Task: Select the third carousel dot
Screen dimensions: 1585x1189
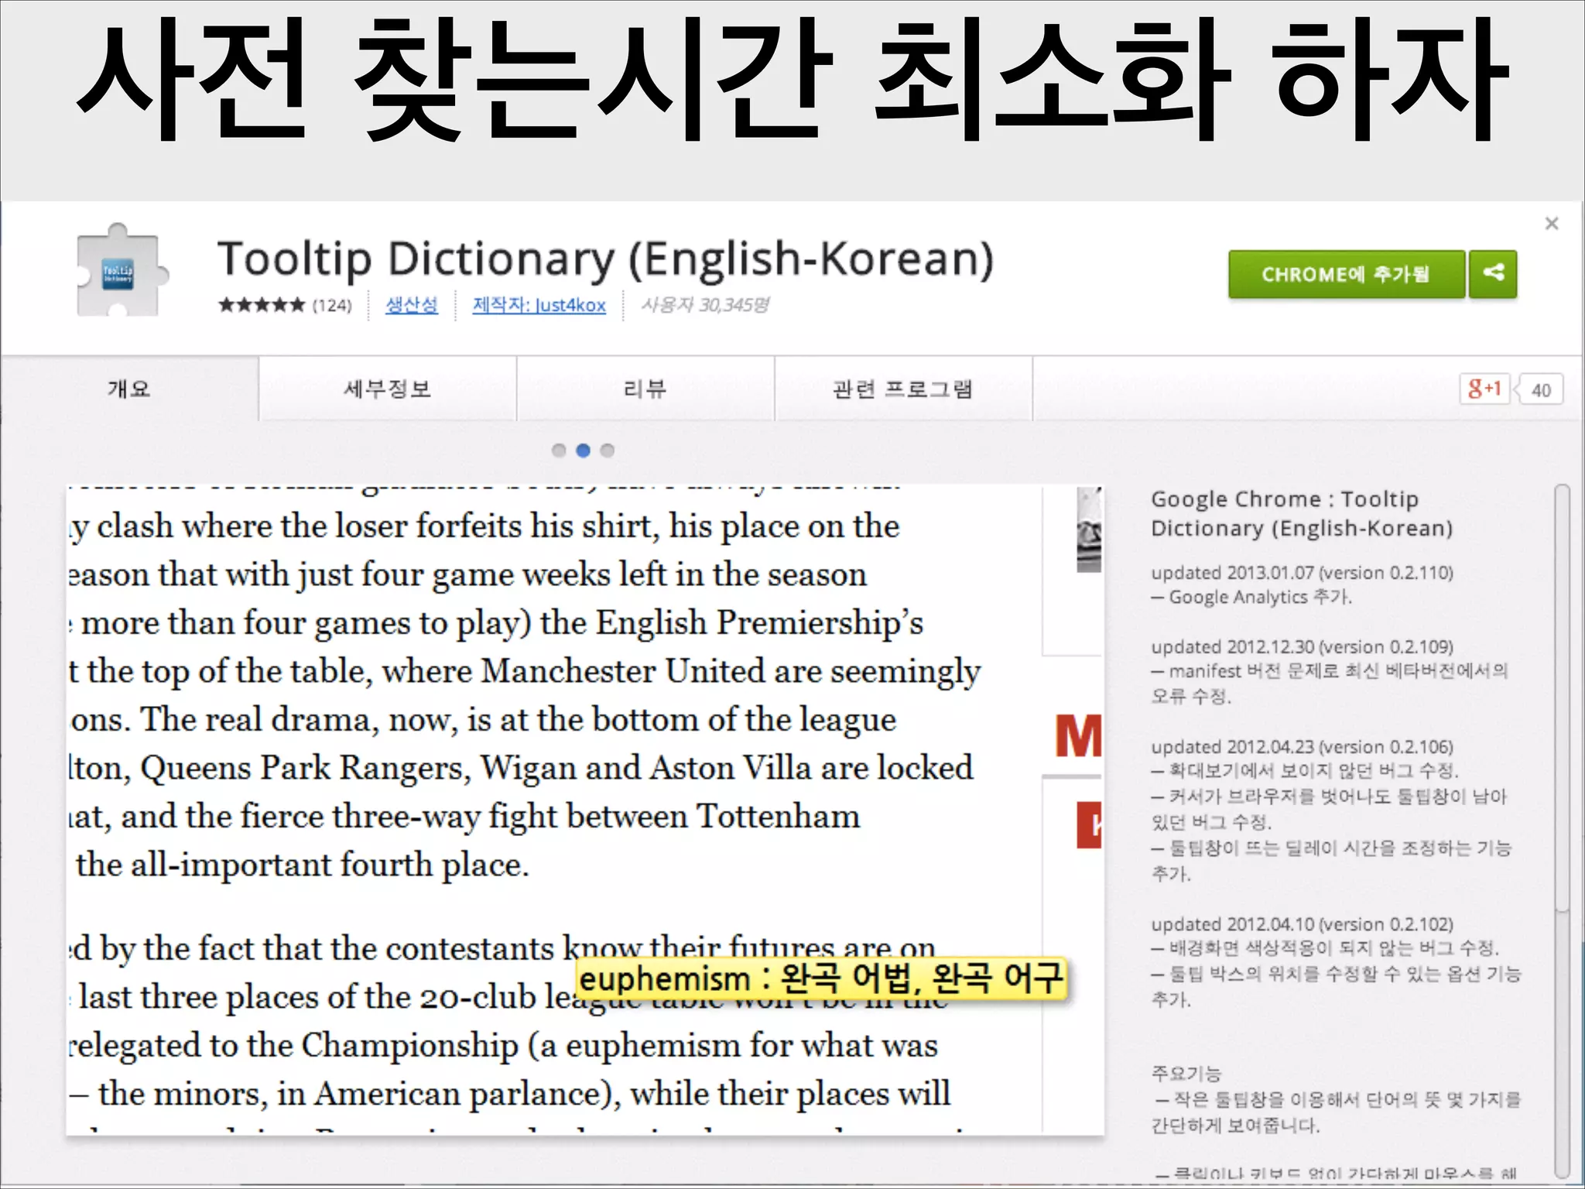Action: click(x=608, y=450)
